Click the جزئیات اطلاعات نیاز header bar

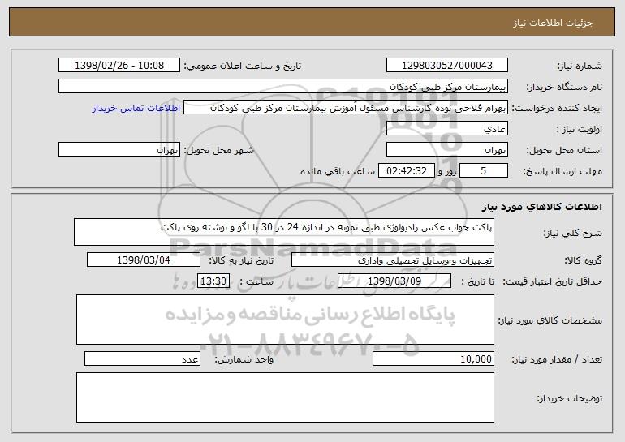coord(312,22)
